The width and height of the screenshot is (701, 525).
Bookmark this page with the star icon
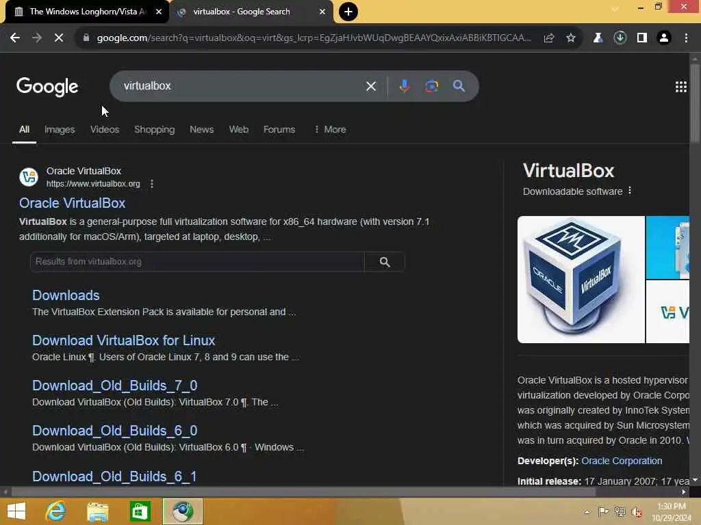pyautogui.click(x=570, y=38)
